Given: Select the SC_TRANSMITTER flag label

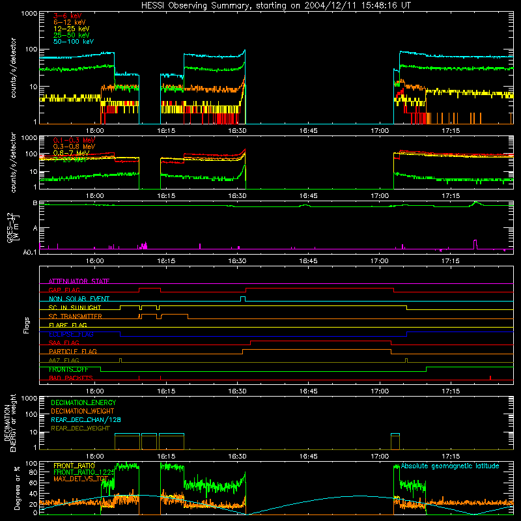Looking at the screenshot, I should click(x=75, y=316).
